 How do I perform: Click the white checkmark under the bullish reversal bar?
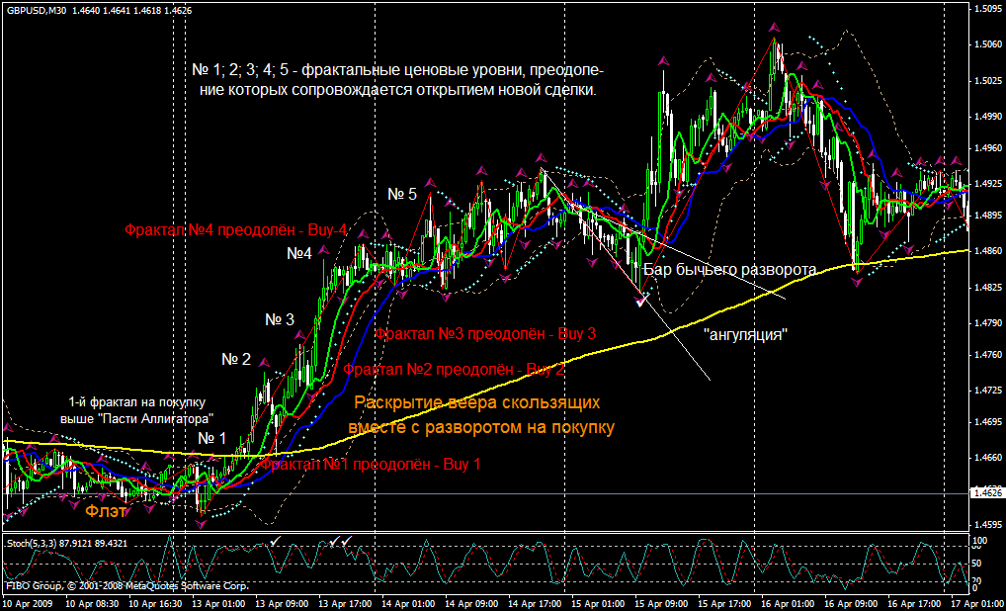pyautogui.click(x=641, y=302)
